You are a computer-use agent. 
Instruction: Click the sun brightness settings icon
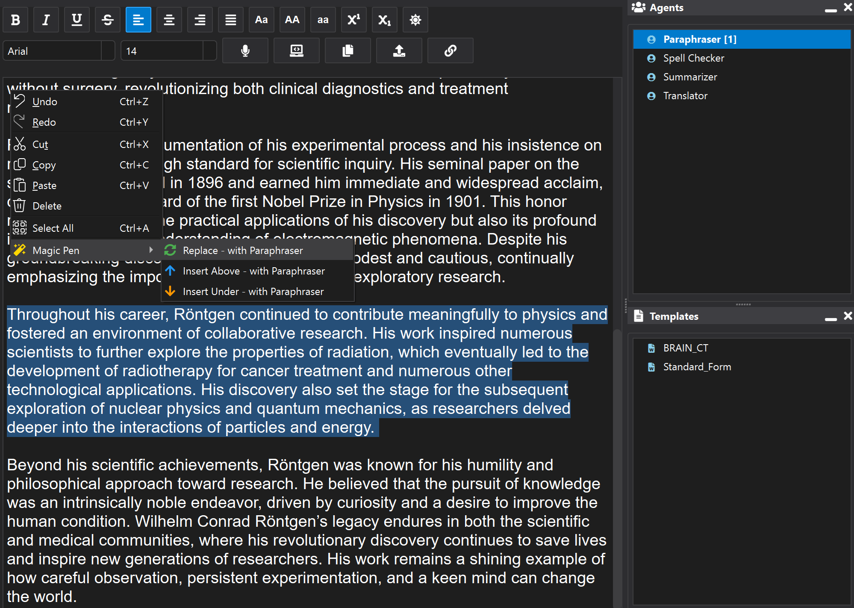415,20
